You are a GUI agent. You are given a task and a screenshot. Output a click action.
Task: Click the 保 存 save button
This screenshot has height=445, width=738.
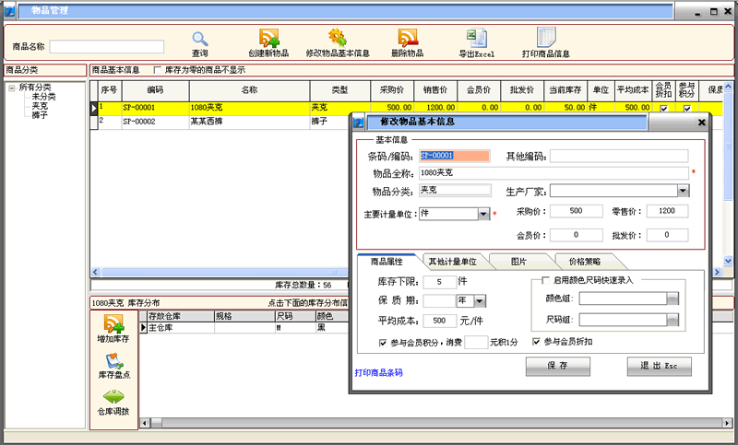pos(558,366)
